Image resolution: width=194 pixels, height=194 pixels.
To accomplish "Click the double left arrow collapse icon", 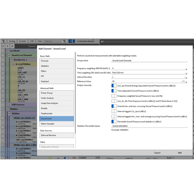I will pos(102,41).
